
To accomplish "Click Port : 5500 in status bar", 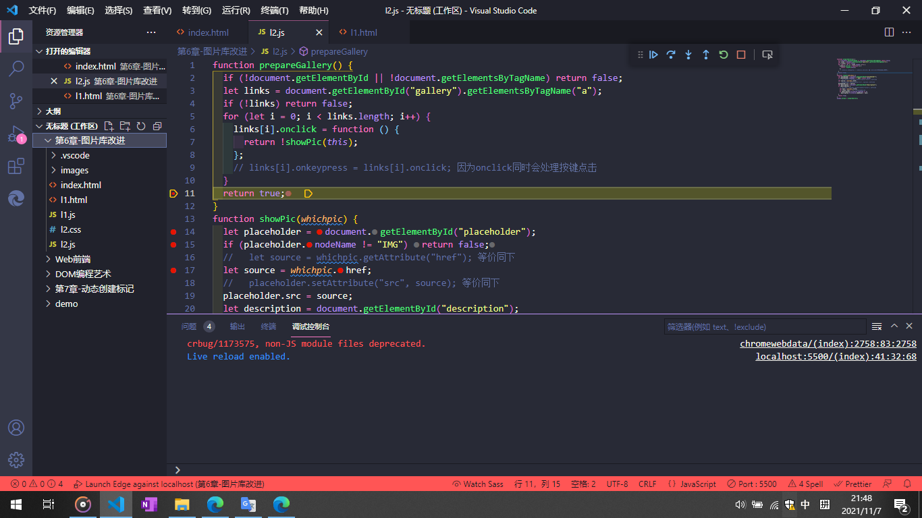I will (x=751, y=484).
